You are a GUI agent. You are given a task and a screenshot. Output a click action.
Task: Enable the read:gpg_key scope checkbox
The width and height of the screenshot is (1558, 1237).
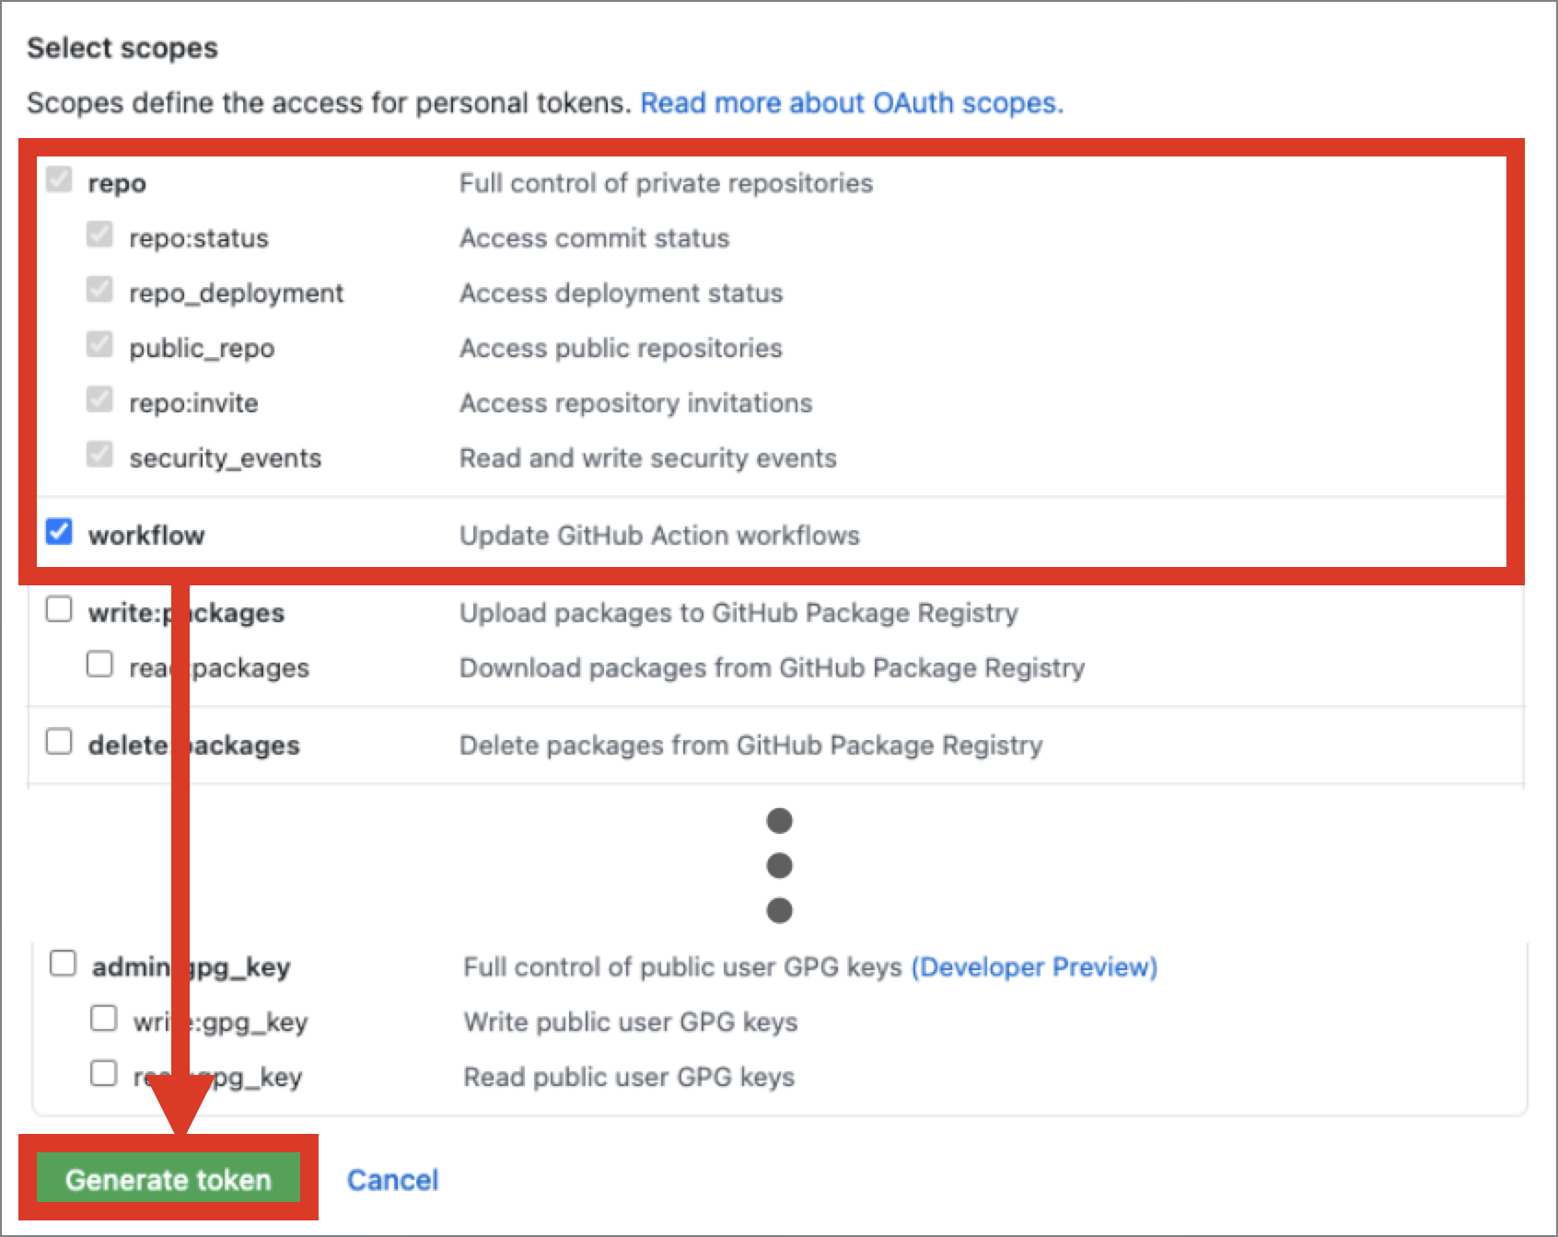[x=103, y=1073]
